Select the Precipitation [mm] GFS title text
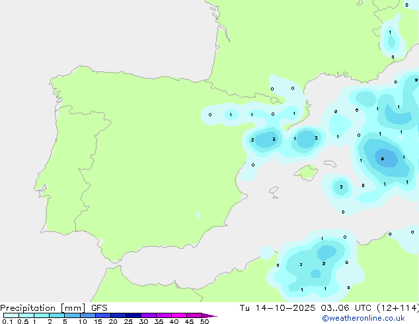The image size is (419, 324). (x=54, y=308)
